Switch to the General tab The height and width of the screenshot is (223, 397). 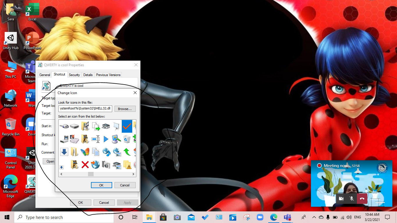click(x=45, y=75)
